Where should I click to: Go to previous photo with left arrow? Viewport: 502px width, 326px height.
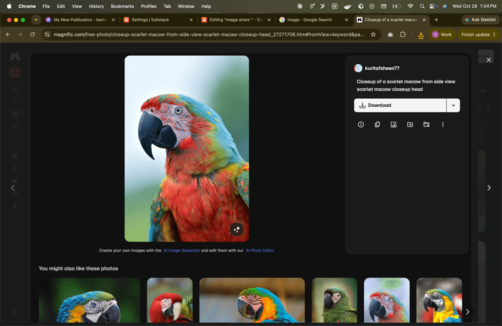pyautogui.click(x=13, y=188)
